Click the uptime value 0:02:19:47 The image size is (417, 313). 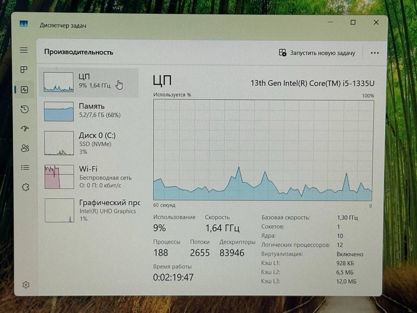173,277
